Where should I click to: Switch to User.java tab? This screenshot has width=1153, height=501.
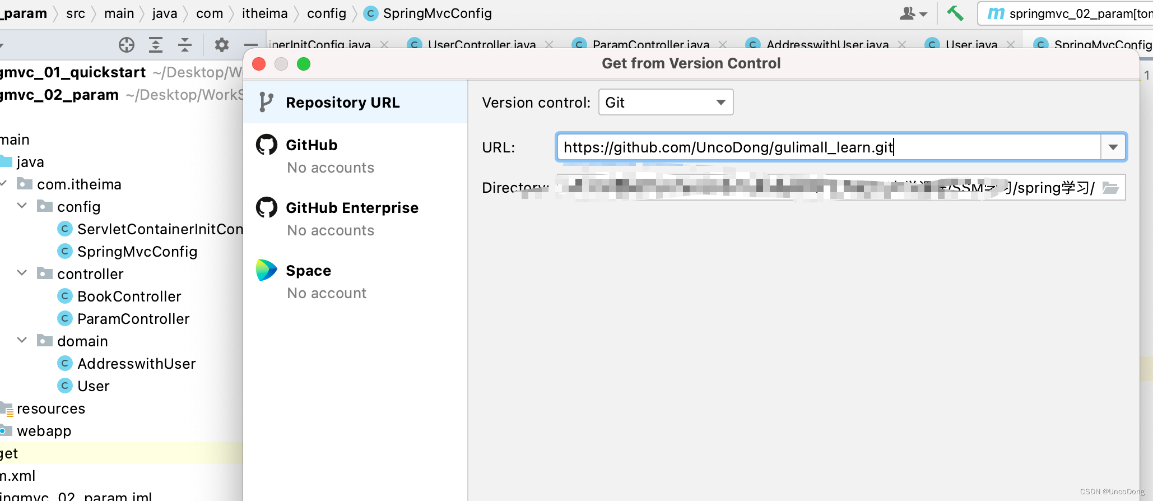pos(971,45)
